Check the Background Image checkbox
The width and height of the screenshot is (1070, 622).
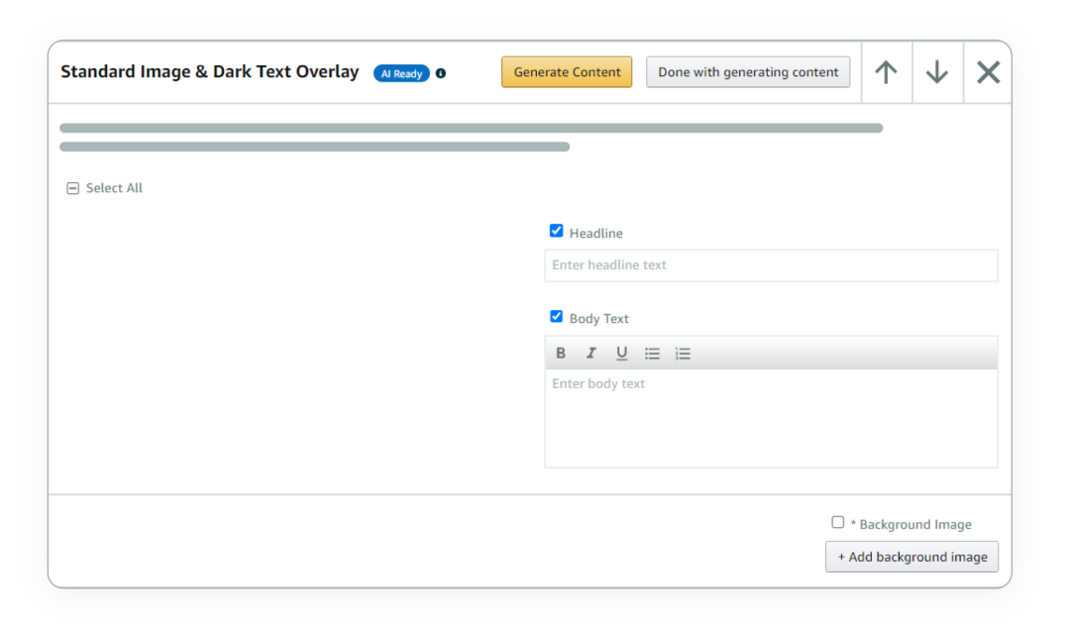[838, 522]
